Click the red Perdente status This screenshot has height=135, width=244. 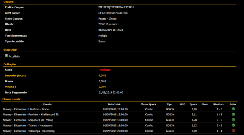point(105,70)
